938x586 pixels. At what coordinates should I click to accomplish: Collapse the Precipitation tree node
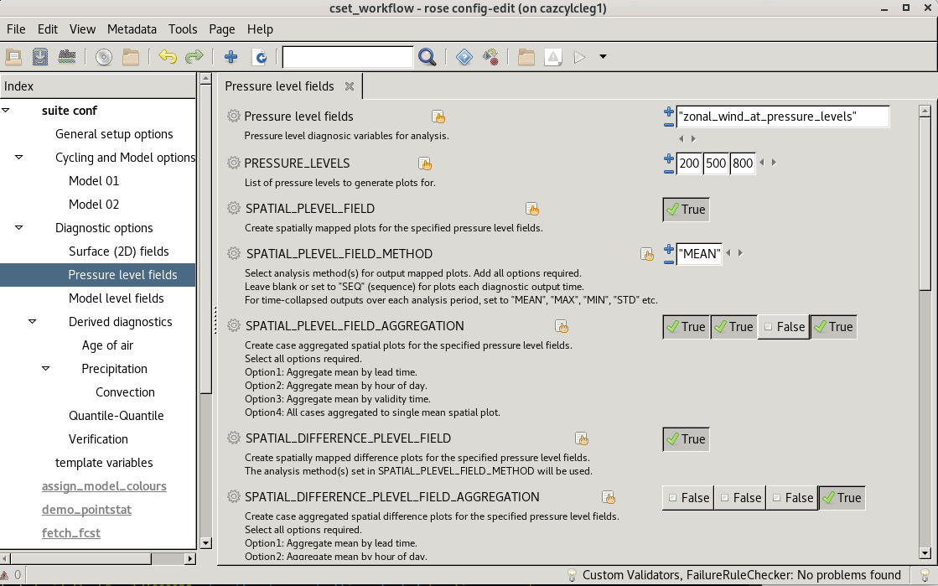(45, 369)
